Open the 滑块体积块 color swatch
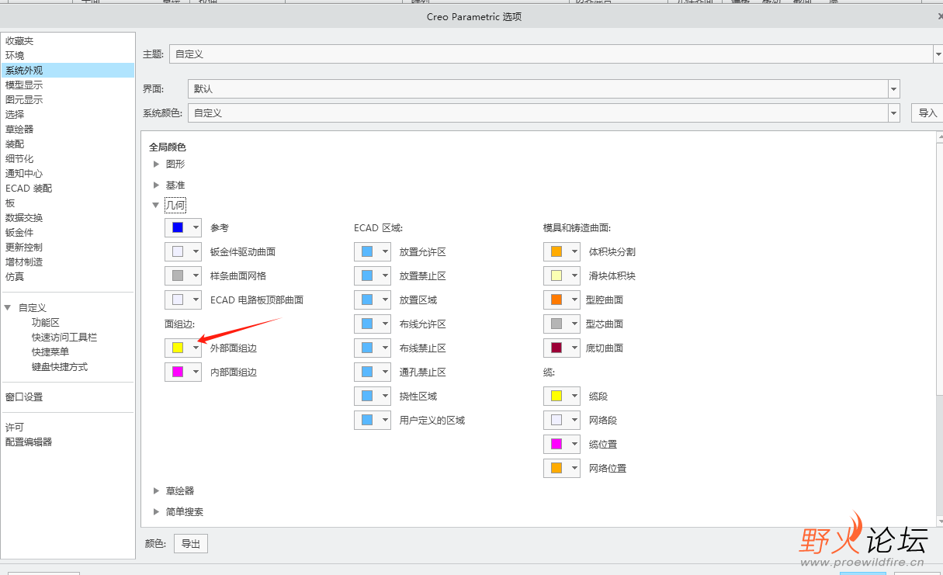 (562, 275)
